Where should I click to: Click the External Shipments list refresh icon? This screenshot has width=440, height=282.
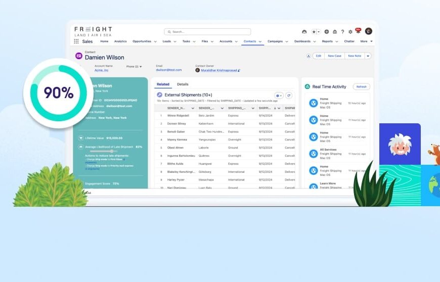289,96
